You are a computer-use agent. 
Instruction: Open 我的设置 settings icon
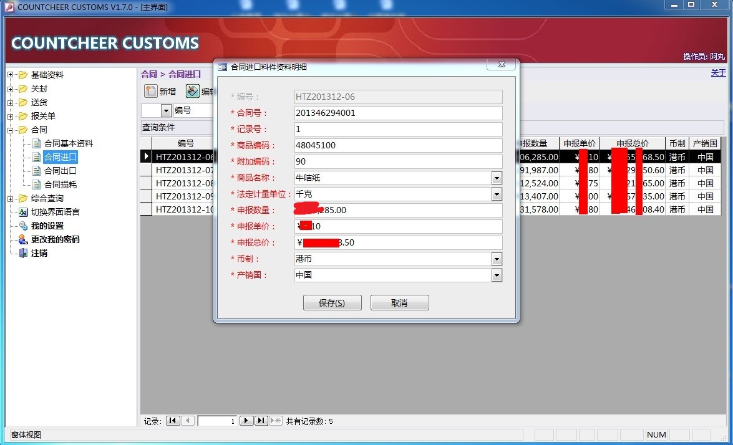[x=23, y=226]
